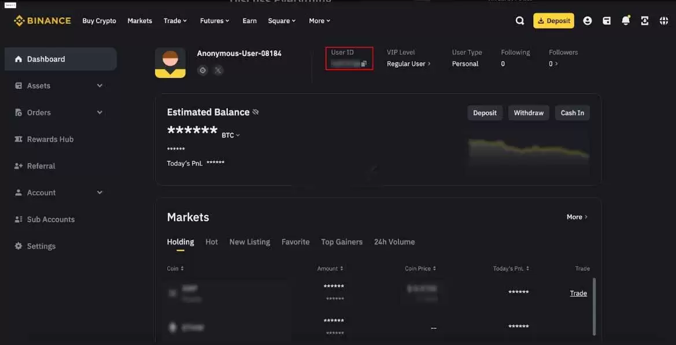Open language globe icon
This screenshot has height=345, width=676.
[664, 21]
